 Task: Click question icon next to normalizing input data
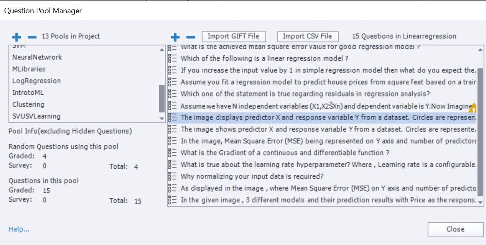tap(172, 176)
